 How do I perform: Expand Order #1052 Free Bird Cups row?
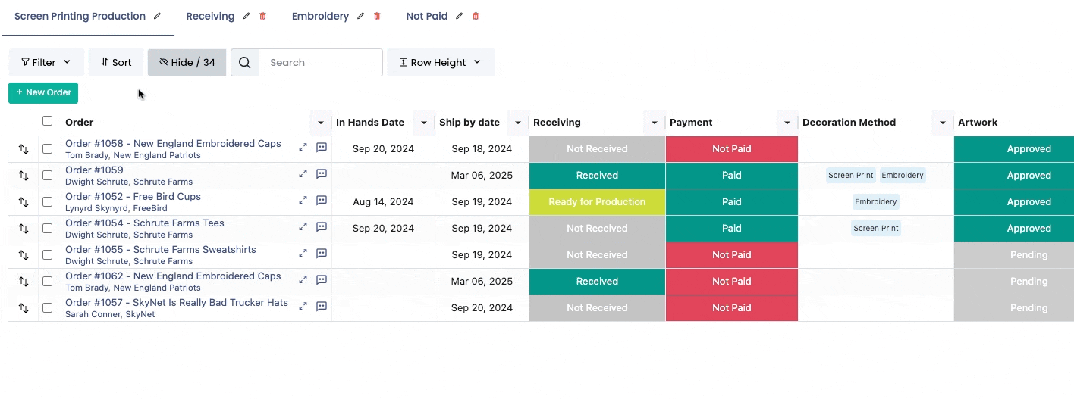click(303, 201)
